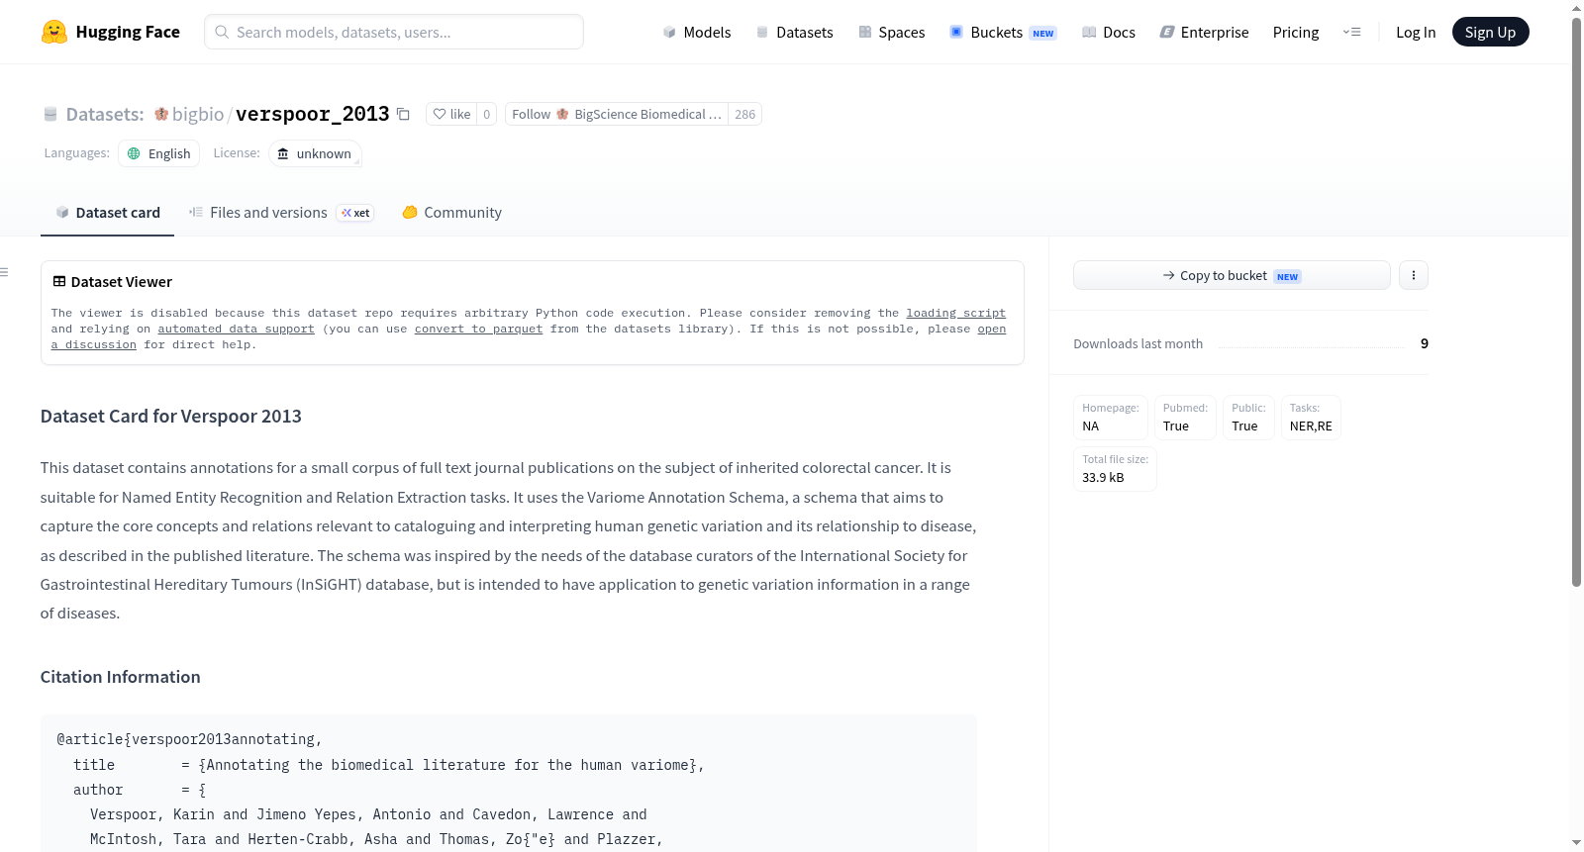Open the Docs nav item

(1109, 32)
